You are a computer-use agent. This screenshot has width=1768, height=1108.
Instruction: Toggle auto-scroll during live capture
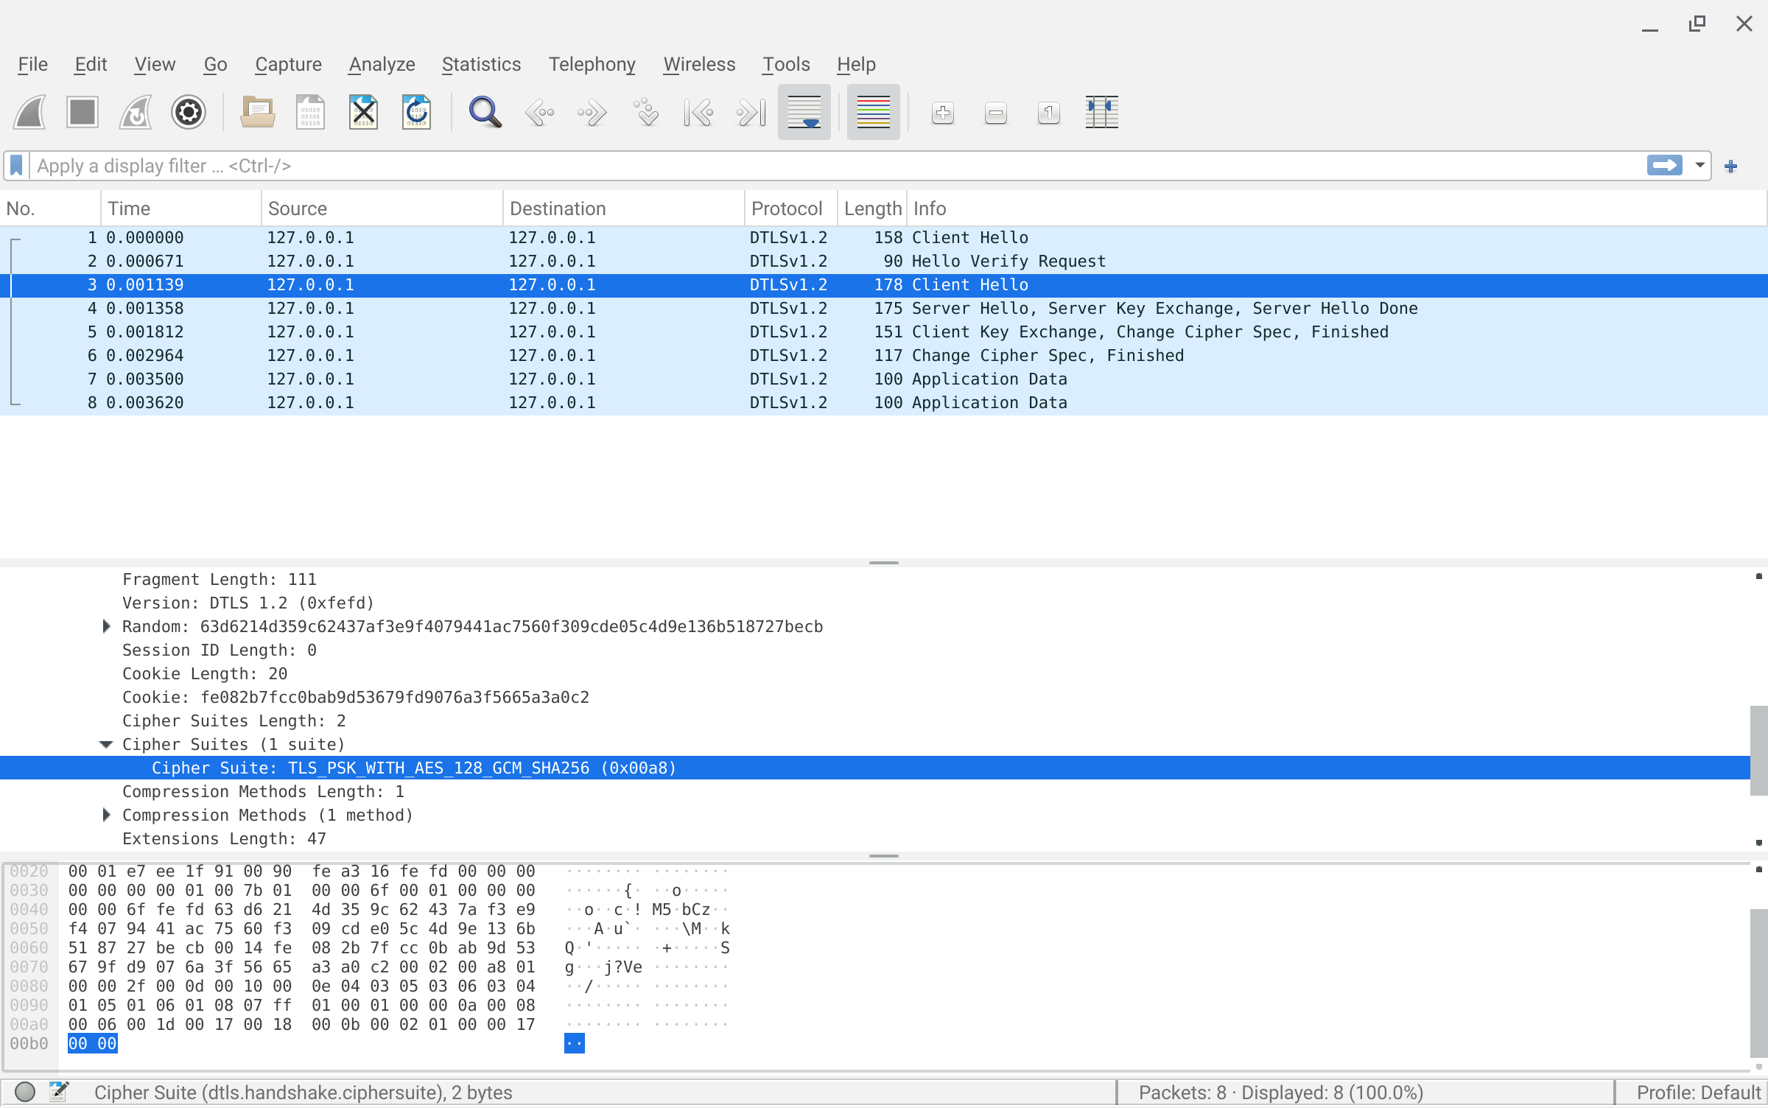[804, 113]
